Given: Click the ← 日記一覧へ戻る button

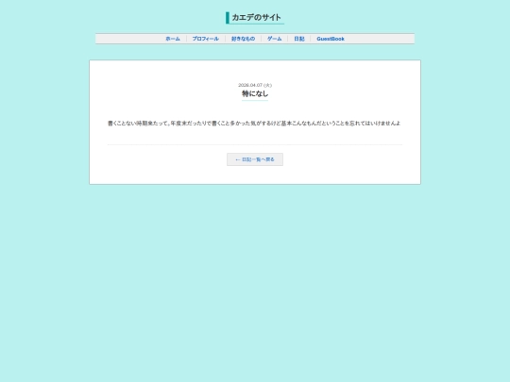Looking at the screenshot, I should [x=255, y=159].
